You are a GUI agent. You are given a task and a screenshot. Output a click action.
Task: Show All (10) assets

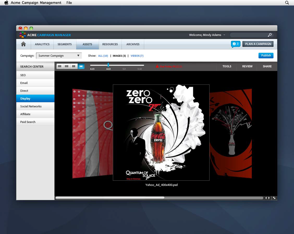103,56
